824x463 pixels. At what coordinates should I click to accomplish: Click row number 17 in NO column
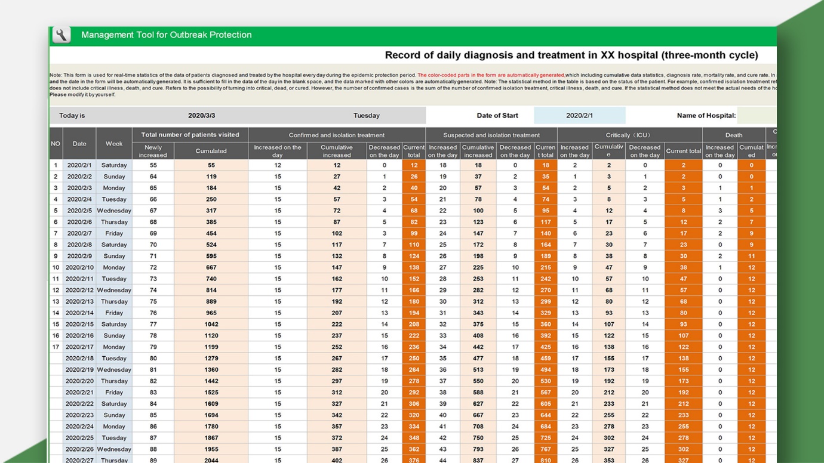56,347
